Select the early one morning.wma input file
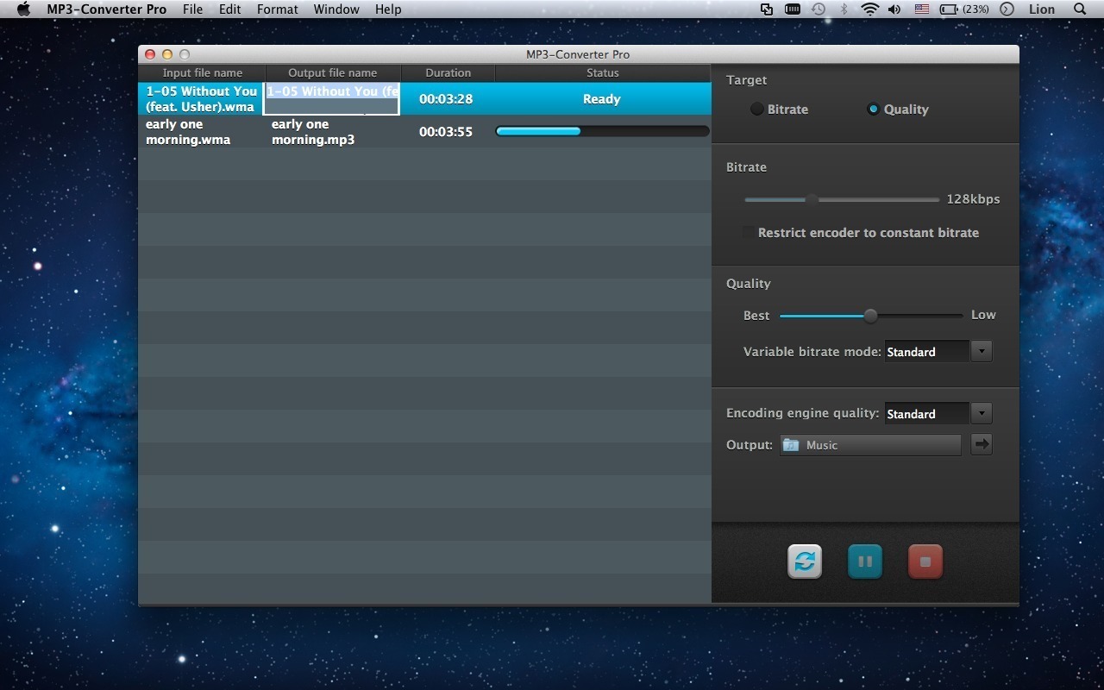The width and height of the screenshot is (1104, 690). coord(188,132)
